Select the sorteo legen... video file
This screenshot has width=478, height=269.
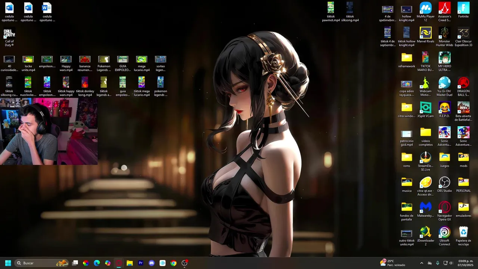161,64
